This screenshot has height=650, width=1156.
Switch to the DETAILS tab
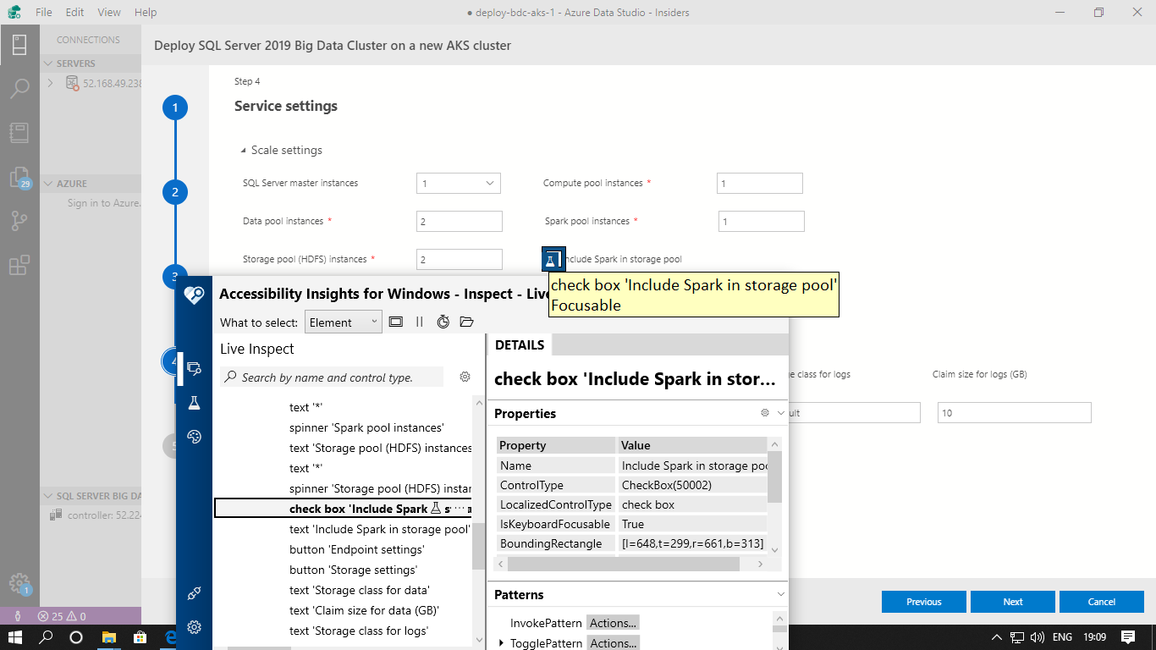click(519, 344)
